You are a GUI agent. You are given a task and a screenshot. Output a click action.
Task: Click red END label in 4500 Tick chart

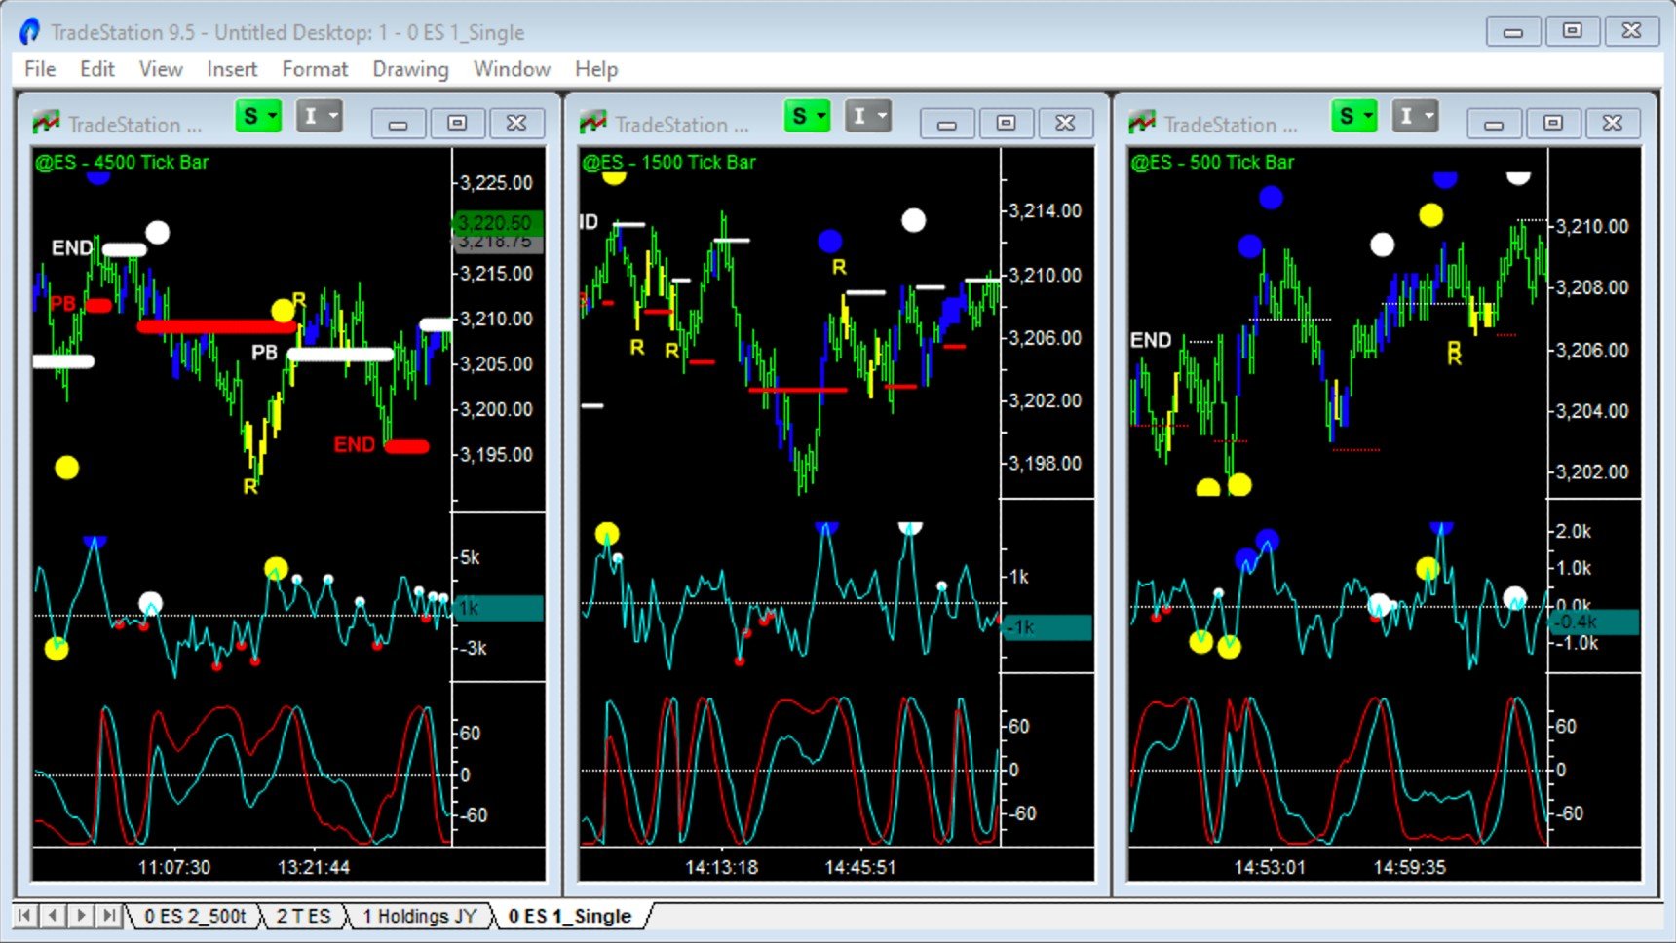[x=354, y=445]
